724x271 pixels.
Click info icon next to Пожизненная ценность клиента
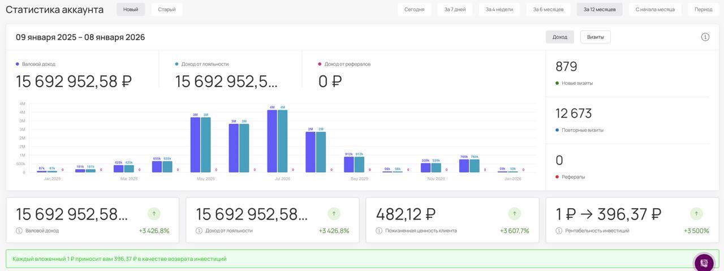379,231
